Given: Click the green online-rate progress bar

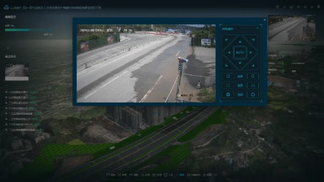Looking at the screenshot, I should [x=29, y=30].
